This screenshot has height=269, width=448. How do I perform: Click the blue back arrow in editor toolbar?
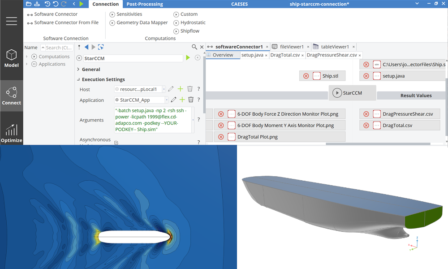[86, 47]
